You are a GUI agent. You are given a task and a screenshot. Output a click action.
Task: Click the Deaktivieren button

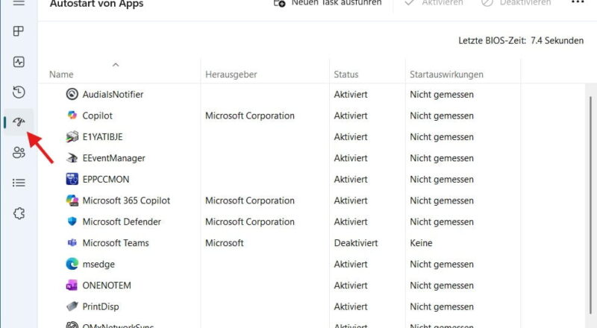pos(516,3)
